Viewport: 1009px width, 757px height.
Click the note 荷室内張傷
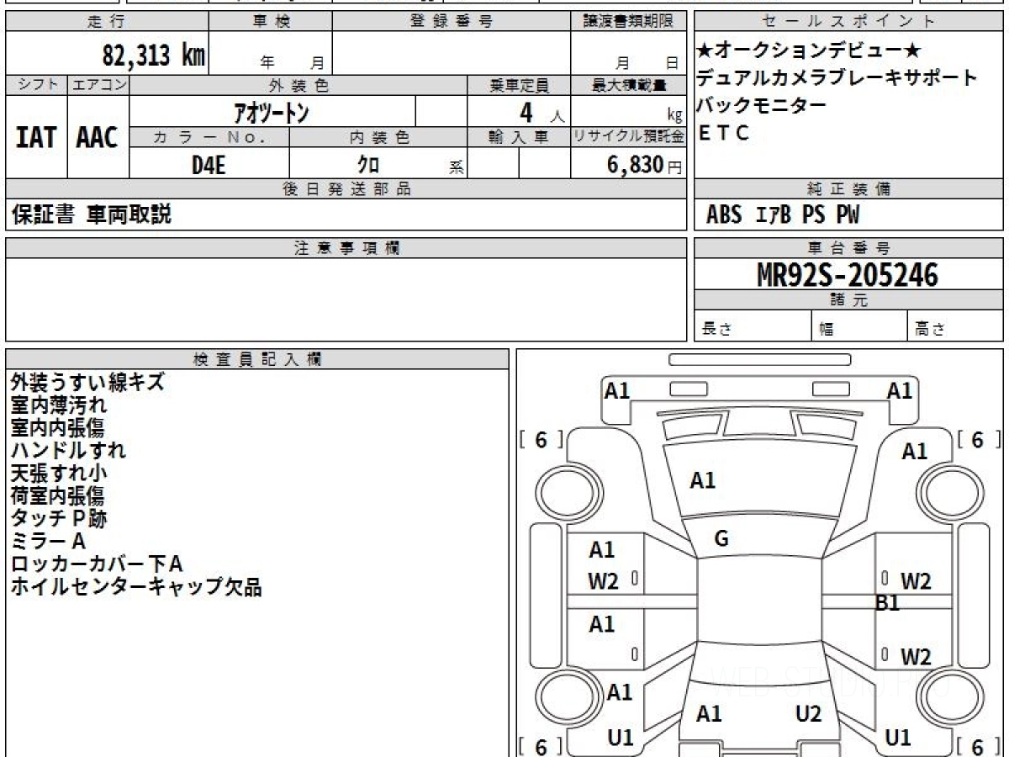[x=58, y=495]
